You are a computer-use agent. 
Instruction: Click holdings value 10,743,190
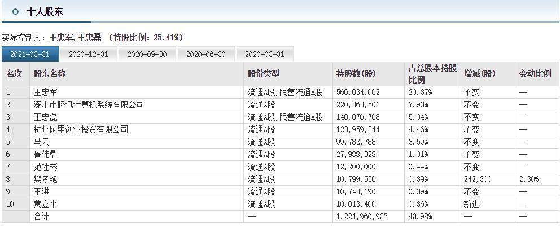(356, 191)
